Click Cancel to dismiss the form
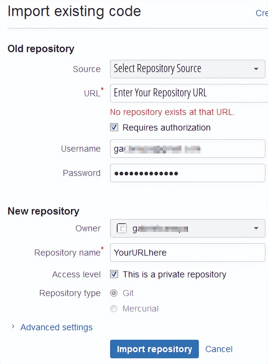Screen dimensions: 268x364 (219, 349)
